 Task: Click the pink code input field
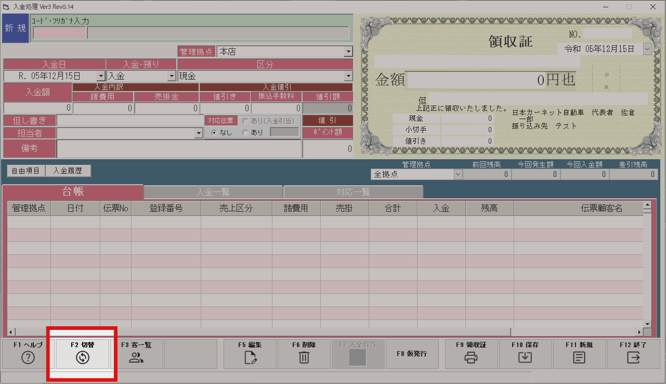click(60, 33)
